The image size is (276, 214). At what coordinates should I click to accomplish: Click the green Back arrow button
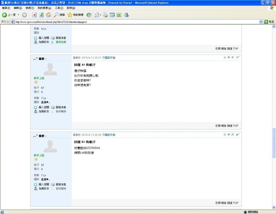click(5, 15)
